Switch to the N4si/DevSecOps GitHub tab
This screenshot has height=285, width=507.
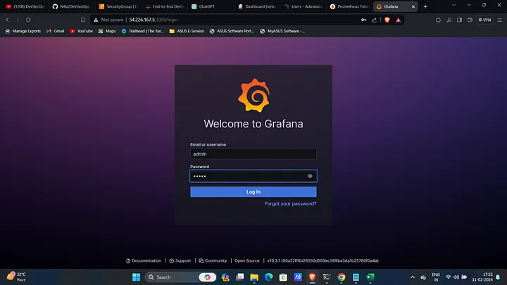pos(72,6)
